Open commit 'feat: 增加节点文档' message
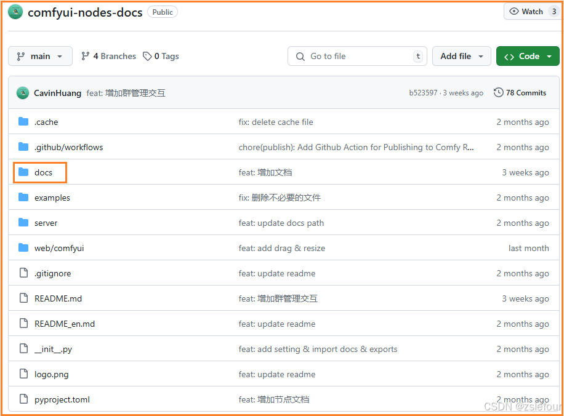 pos(274,399)
